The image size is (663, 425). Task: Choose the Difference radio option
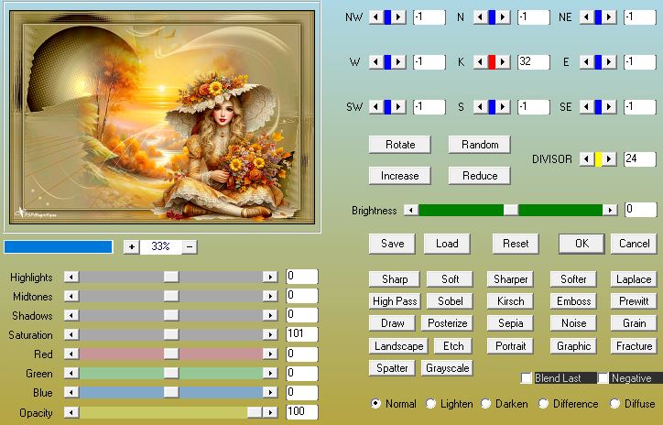click(x=544, y=403)
